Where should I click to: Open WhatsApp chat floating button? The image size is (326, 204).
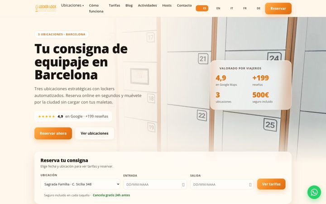click(314, 192)
